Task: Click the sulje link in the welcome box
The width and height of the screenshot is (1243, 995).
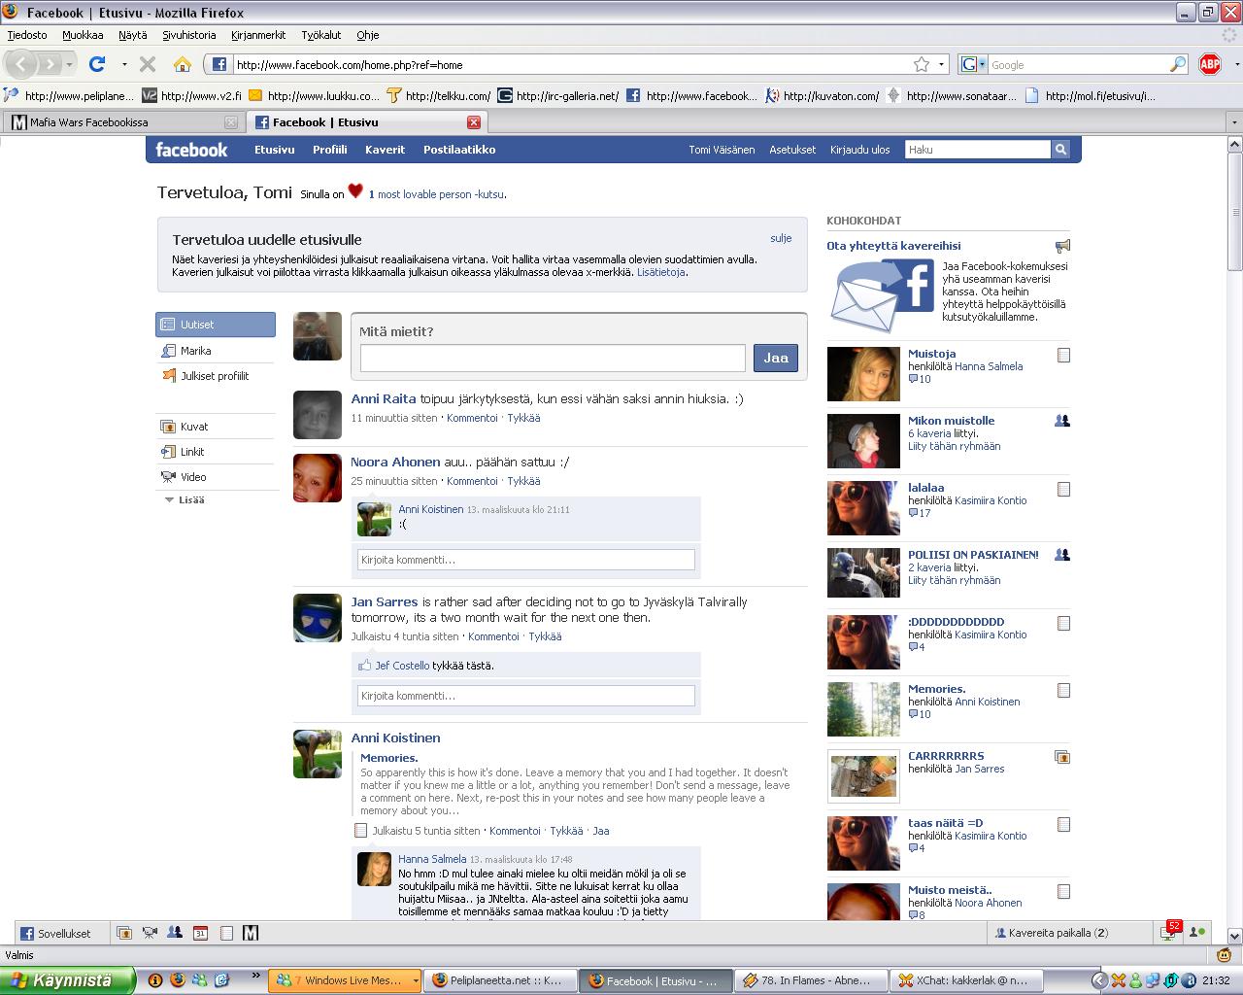Action: [781, 238]
